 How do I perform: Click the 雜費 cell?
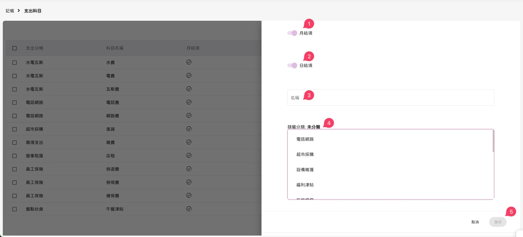111,142
